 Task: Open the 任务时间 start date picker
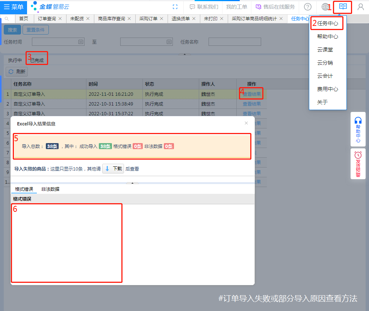coord(80,42)
